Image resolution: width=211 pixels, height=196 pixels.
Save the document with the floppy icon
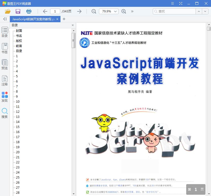[x=18, y=11]
